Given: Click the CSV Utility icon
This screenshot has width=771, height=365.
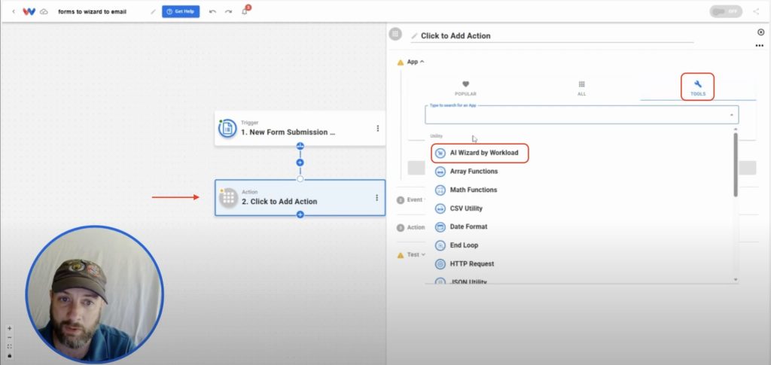Looking at the screenshot, I should (440, 208).
